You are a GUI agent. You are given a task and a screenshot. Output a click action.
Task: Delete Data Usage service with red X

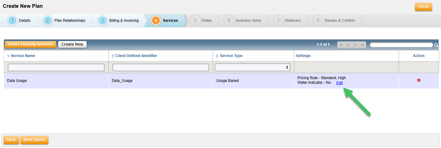419,80
